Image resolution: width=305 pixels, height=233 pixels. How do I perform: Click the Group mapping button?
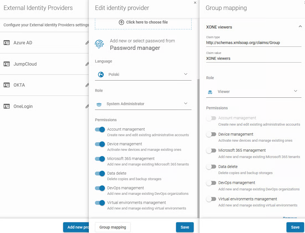(x=113, y=227)
